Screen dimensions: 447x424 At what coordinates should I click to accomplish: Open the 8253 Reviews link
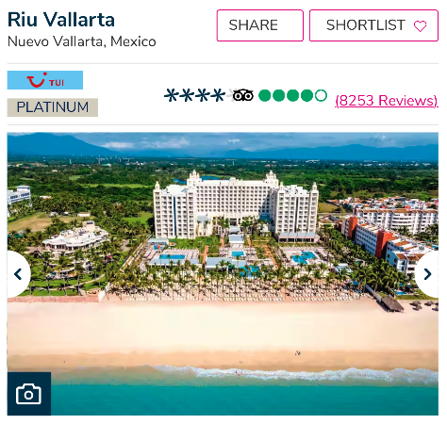click(x=387, y=101)
